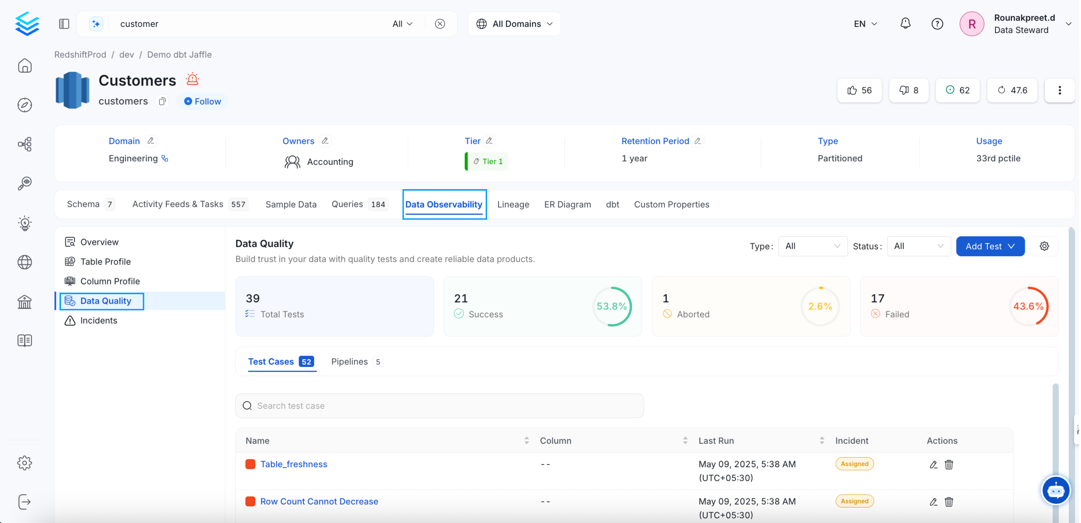Click the alert bell beside Customers title
Image resolution: width=1081 pixels, height=523 pixels.
click(192, 79)
